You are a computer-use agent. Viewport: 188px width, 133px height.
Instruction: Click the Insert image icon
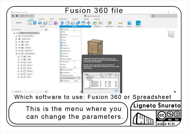129,23
